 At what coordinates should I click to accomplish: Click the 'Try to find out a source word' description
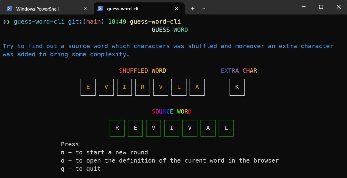point(168,50)
